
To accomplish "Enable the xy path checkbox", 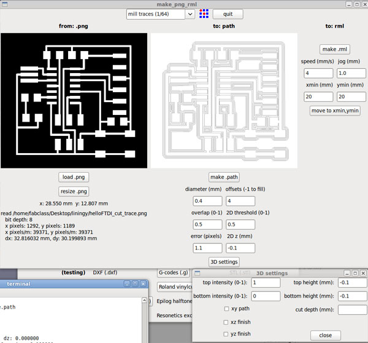I will [x=226, y=309].
